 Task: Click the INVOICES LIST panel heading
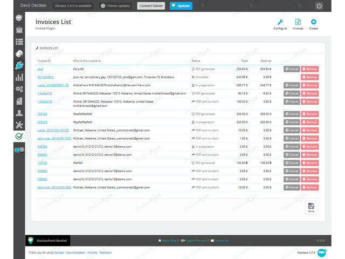click(47, 48)
